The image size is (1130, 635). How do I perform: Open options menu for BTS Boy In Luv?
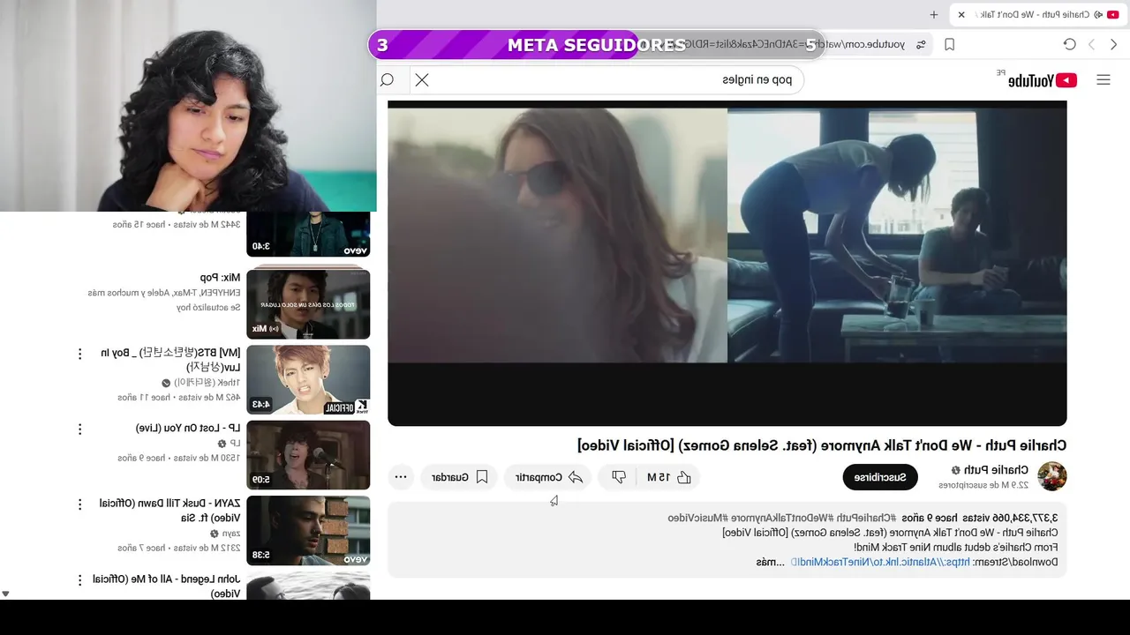(x=79, y=354)
